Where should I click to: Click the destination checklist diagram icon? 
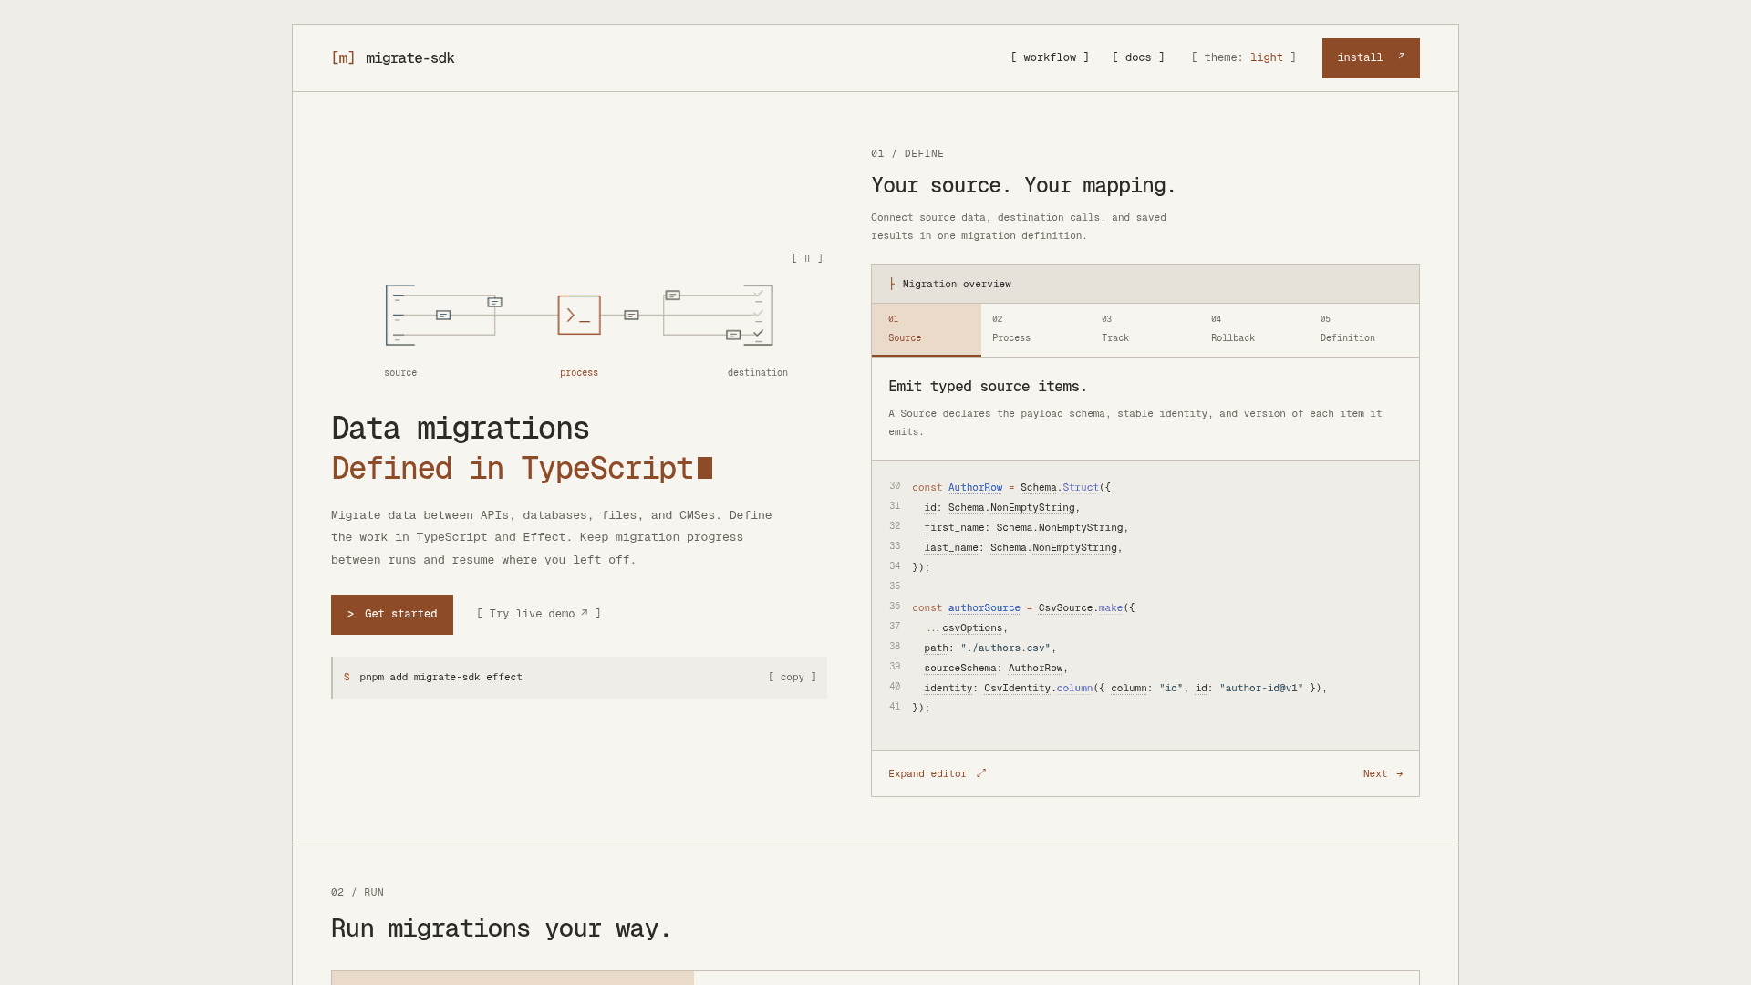pyautogui.click(x=758, y=316)
